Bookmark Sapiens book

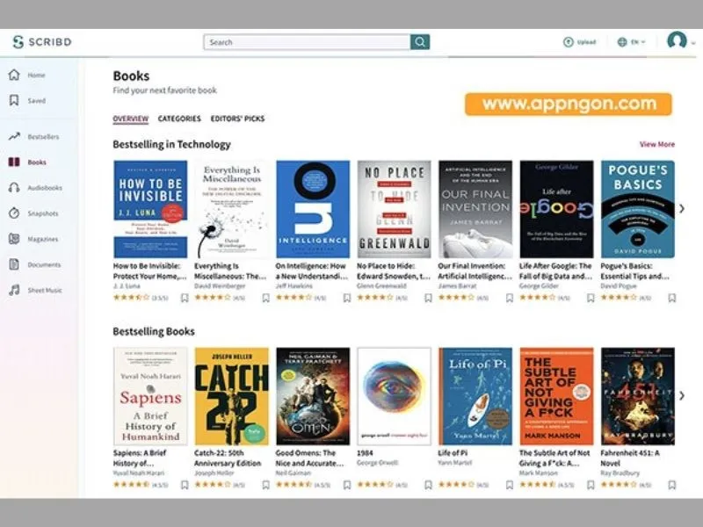coord(185,485)
